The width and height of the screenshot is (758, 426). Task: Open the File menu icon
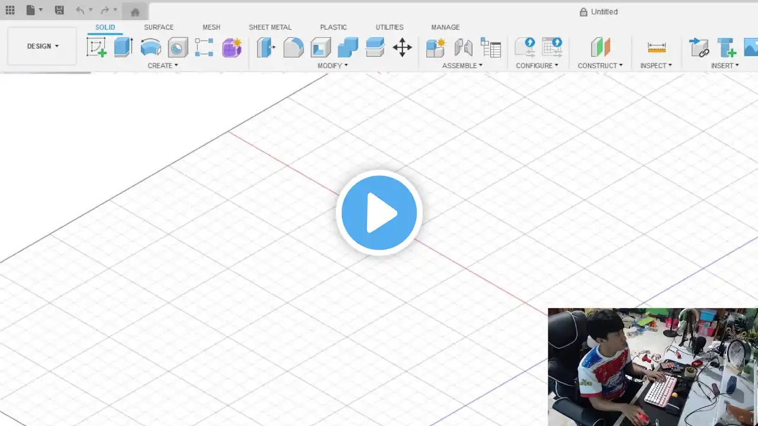[x=31, y=10]
